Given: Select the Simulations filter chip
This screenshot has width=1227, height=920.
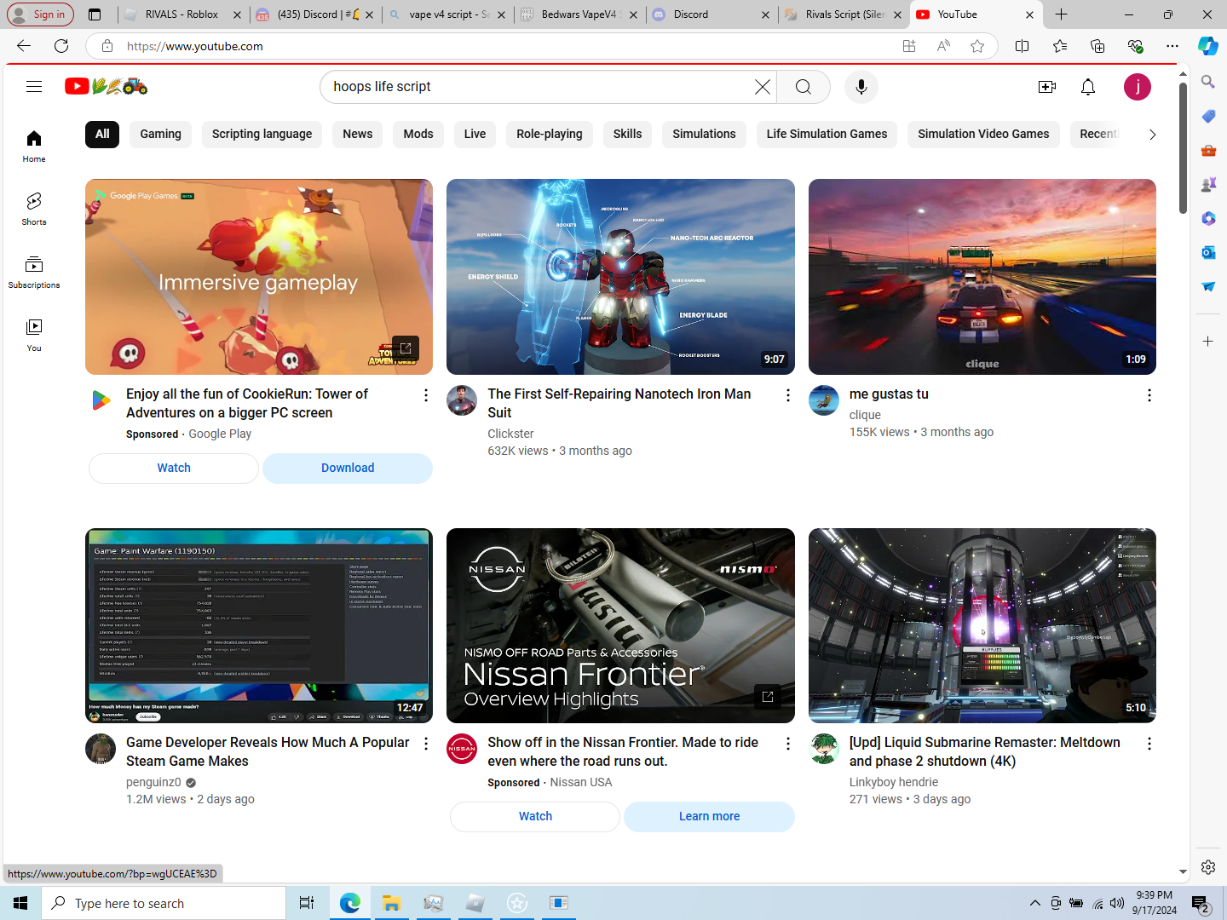Looking at the screenshot, I should point(704,134).
